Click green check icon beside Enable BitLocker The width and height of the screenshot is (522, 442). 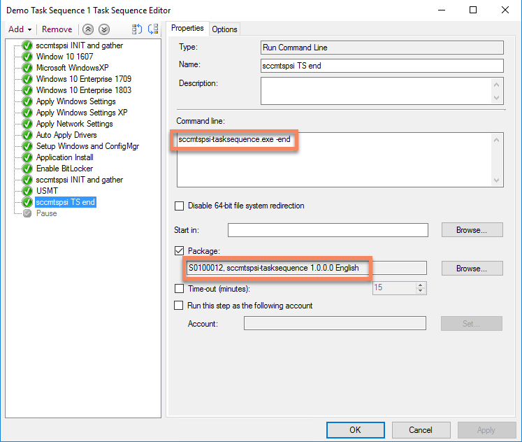(27, 169)
